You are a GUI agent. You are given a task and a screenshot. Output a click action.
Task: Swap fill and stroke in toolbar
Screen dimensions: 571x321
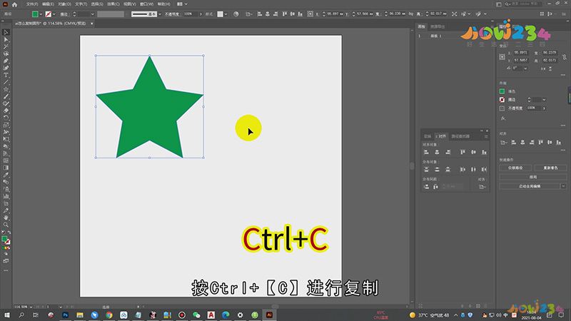(x=9, y=233)
